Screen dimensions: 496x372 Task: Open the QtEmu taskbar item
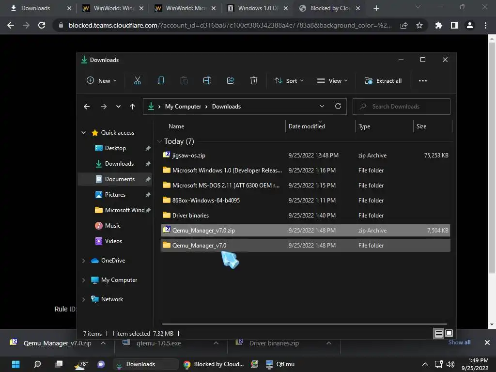click(280, 364)
